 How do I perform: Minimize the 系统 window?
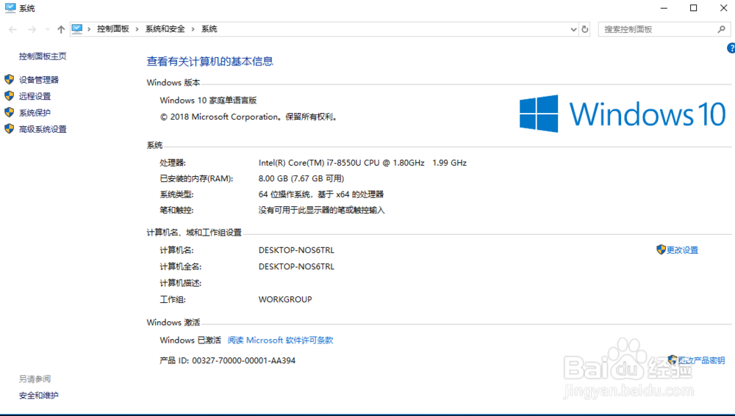(664, 8)
